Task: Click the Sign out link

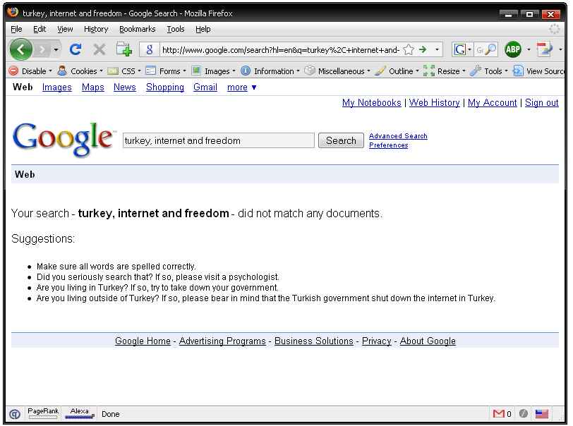Action: click(541, 103)
